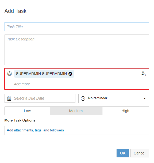
Task: Click the assignee person icon
Action: pos(9,74)
